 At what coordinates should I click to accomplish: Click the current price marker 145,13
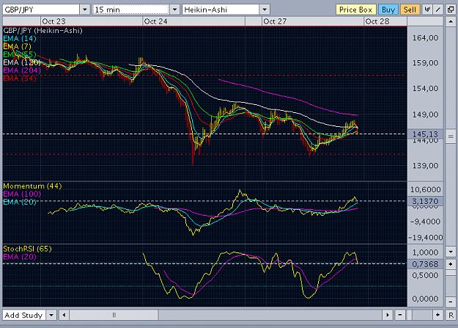[425, 134]
